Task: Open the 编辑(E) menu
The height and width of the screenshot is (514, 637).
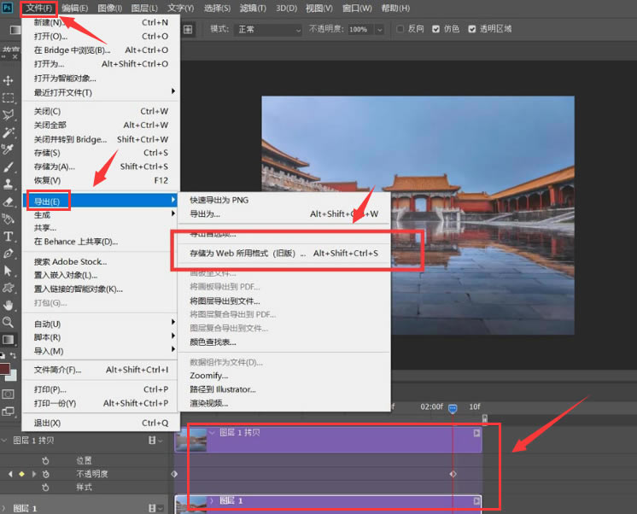Action: click(75, 9)
